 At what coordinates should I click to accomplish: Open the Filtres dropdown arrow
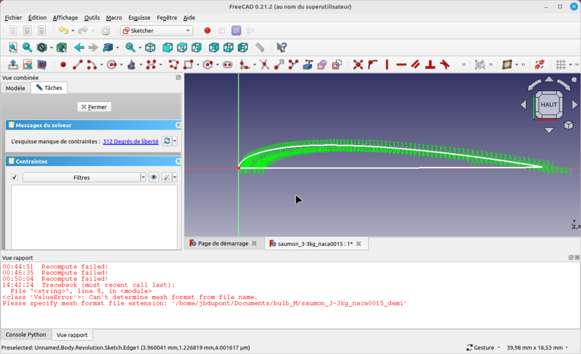(x=143, y=177)
